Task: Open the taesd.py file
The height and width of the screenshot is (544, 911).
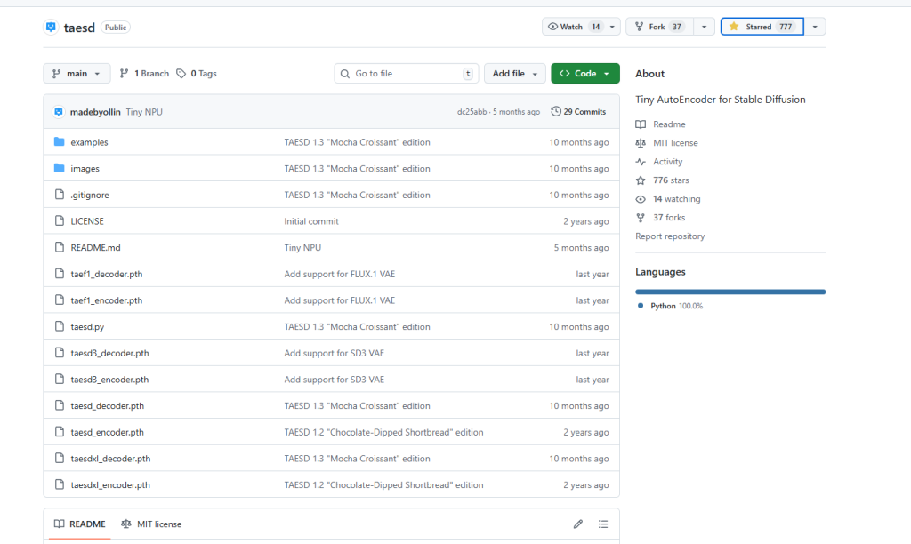Action: coord(87,327)
